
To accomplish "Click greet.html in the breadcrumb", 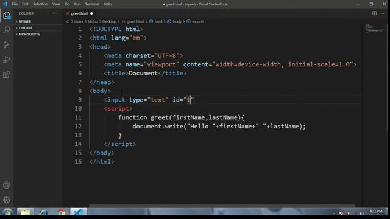I will pyautogui.click(x=135, y=22).
